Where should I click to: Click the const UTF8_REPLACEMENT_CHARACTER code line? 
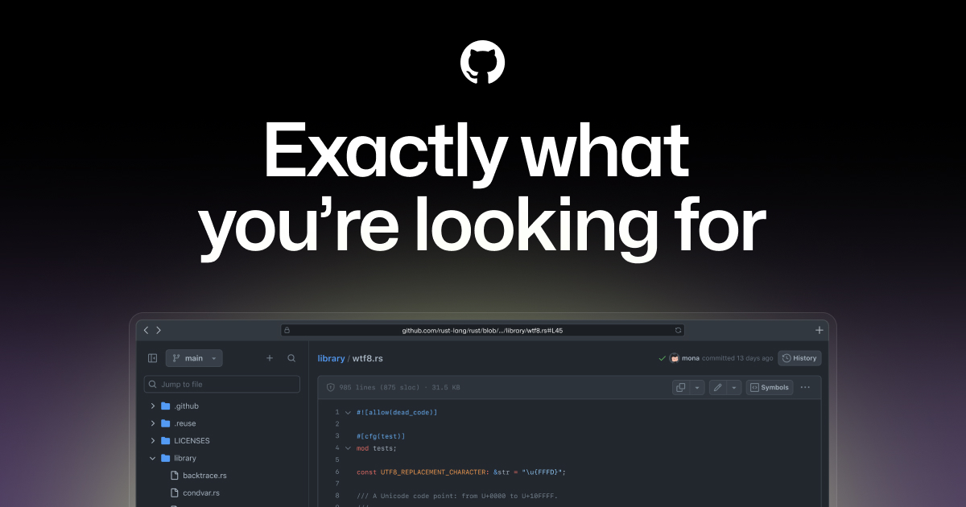tap(461, 472)
